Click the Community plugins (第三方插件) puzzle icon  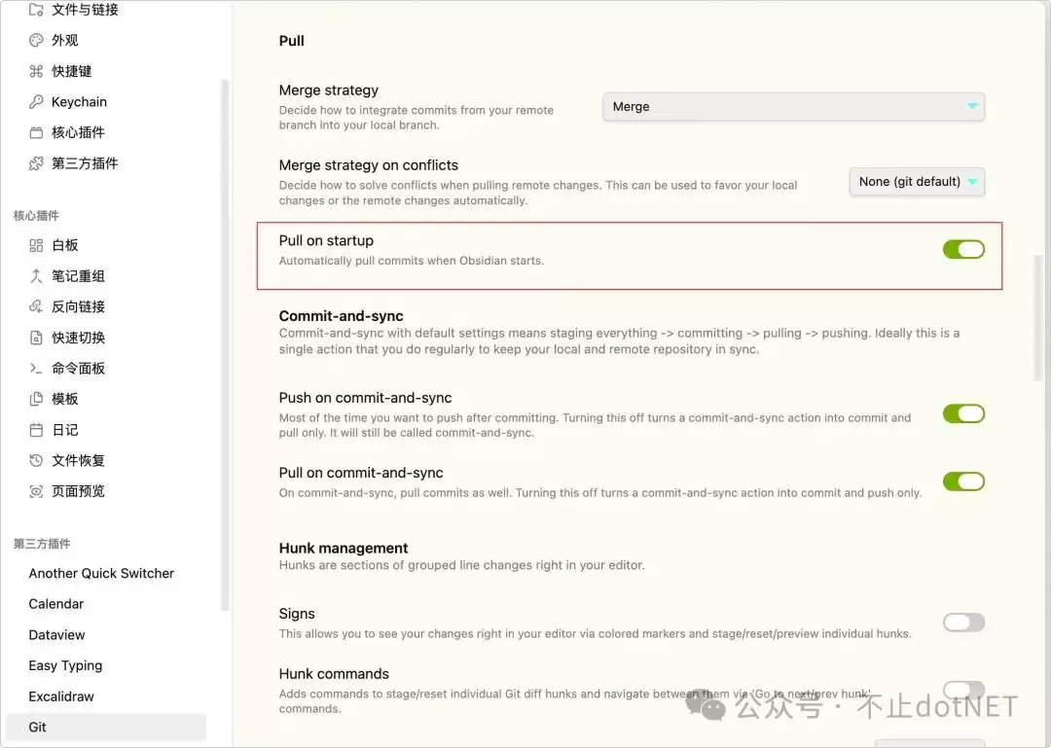(x=36, y=163)
